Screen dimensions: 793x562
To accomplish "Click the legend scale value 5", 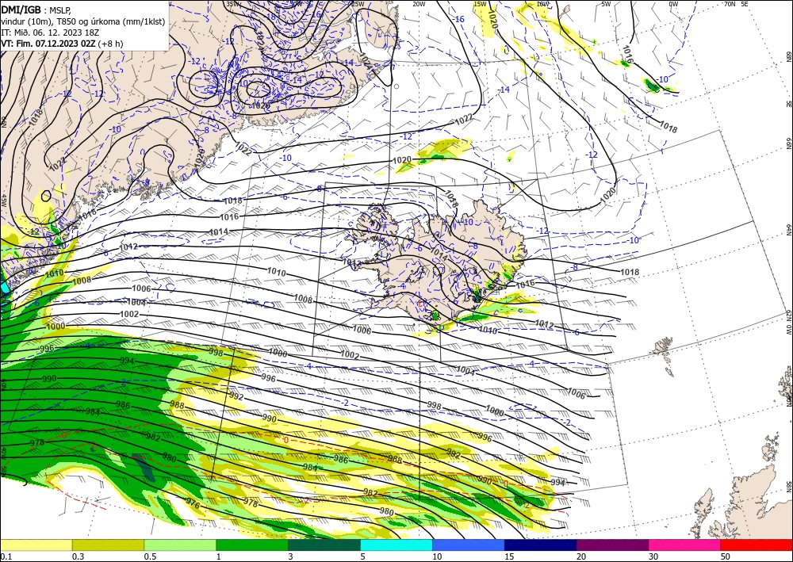I will [363, 556].
